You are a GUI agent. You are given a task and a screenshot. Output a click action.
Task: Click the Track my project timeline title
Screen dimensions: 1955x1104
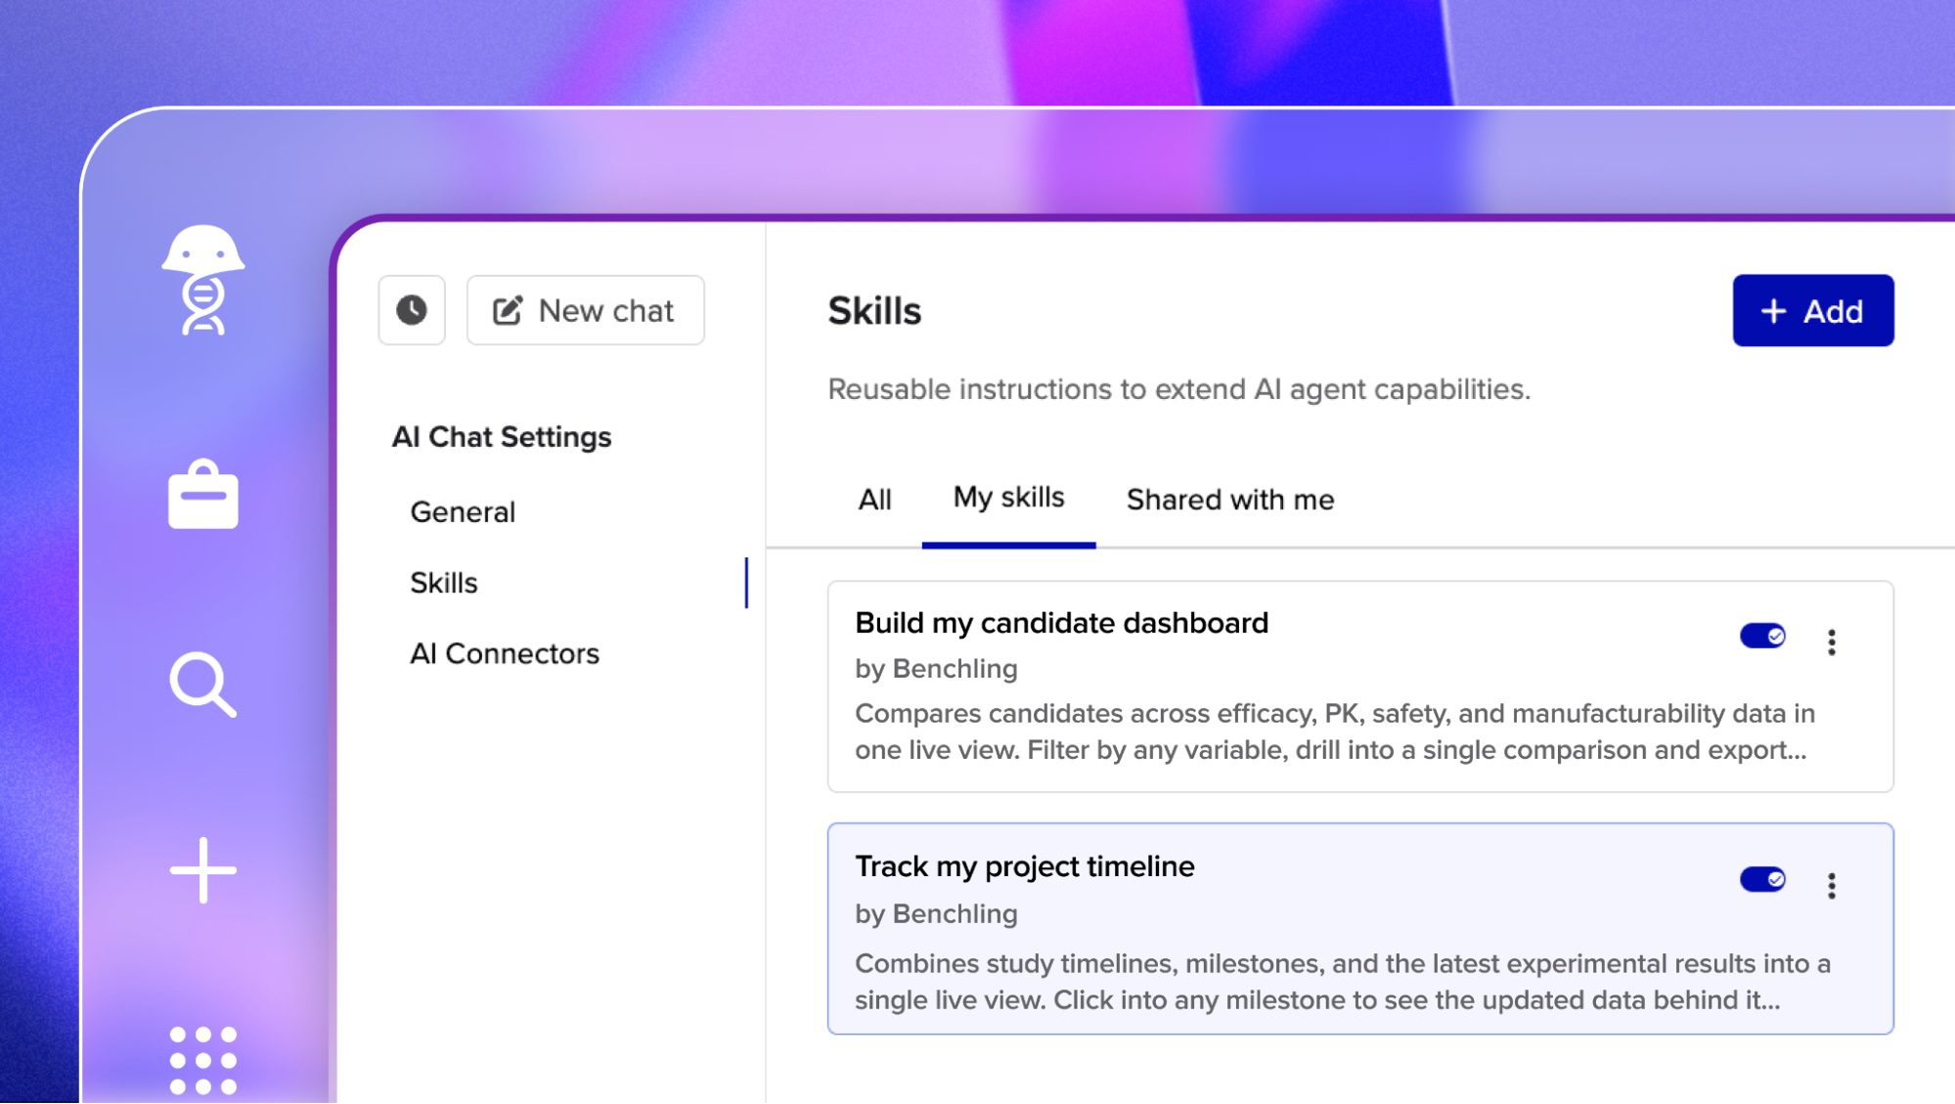(1024, 866)
